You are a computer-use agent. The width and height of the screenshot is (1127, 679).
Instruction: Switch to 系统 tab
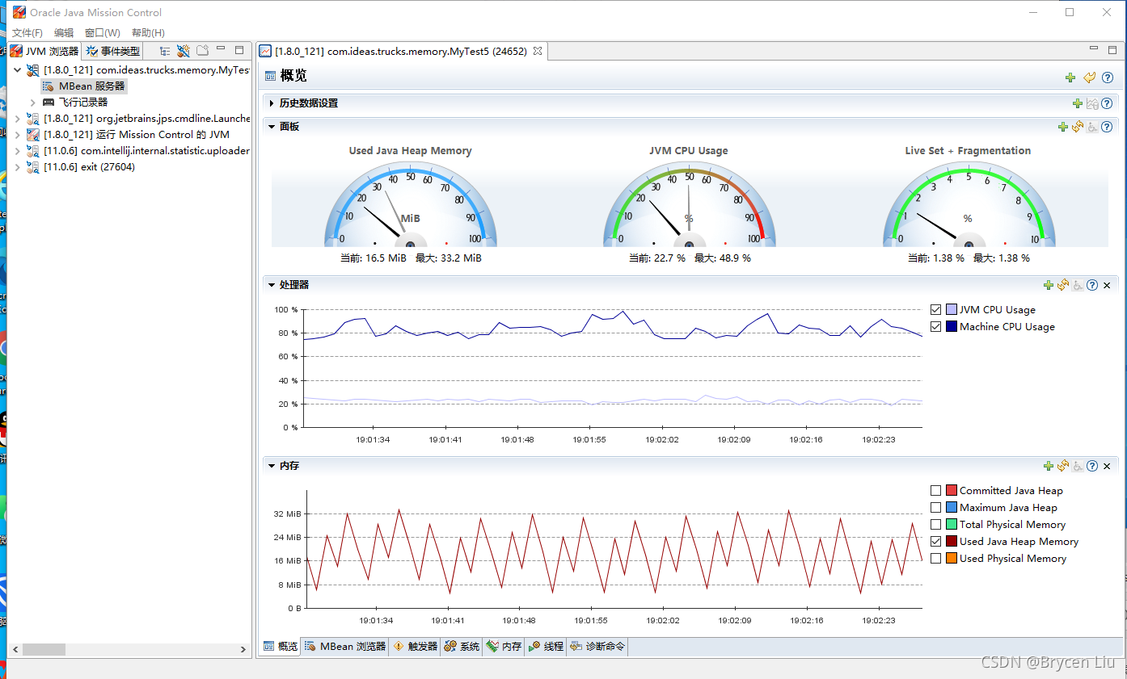click(462, 647)
